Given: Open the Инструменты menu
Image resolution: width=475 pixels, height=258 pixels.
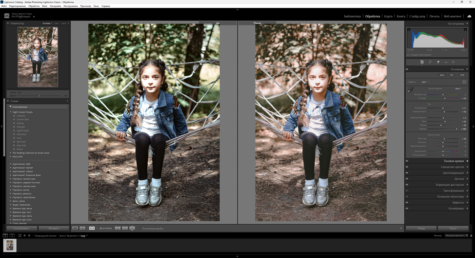Looking at the screenshot, I should pyautogui.click(x=71, y=6).
